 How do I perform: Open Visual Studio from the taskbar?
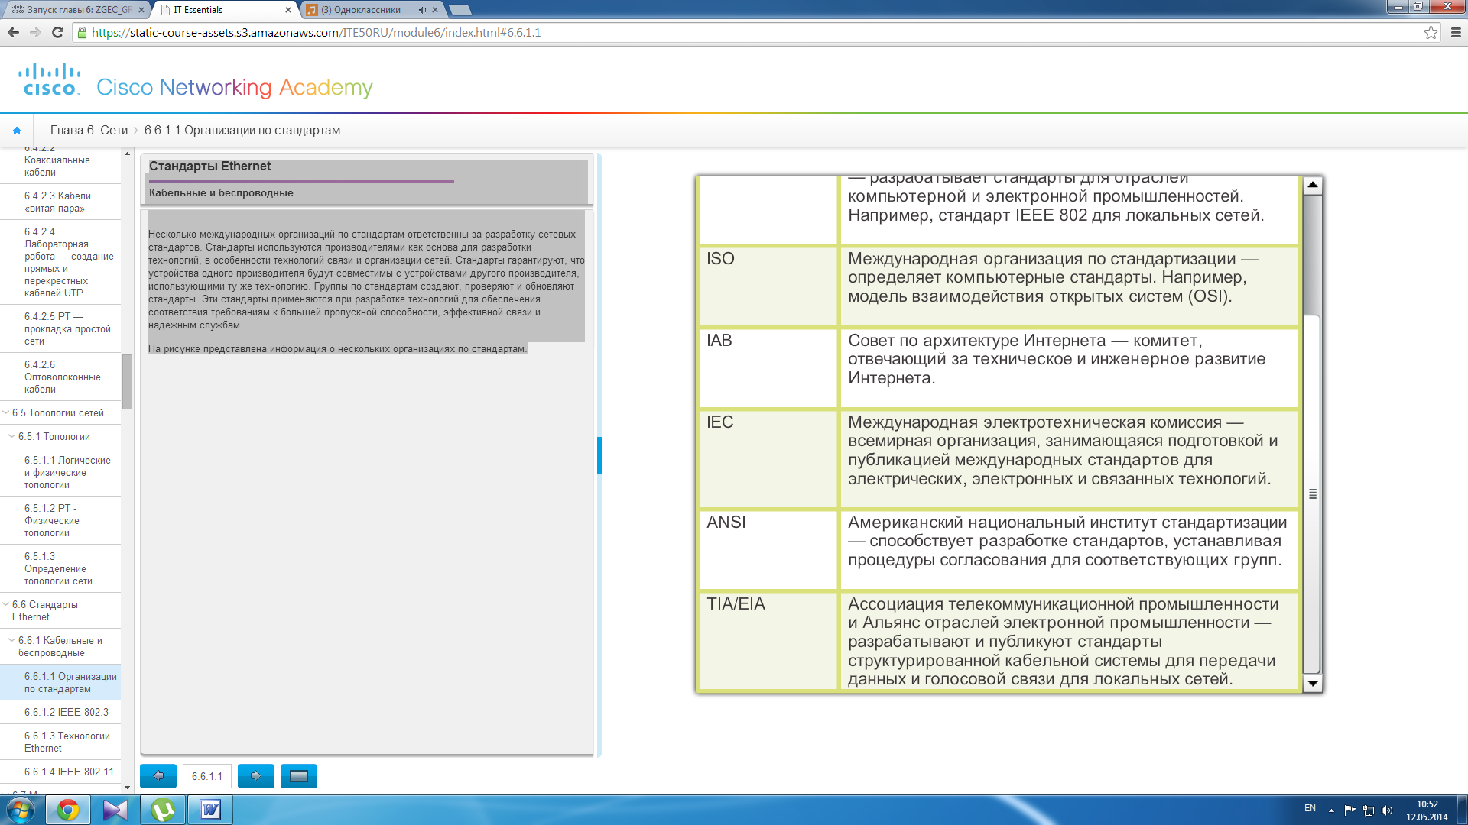[x=115, y=810]
